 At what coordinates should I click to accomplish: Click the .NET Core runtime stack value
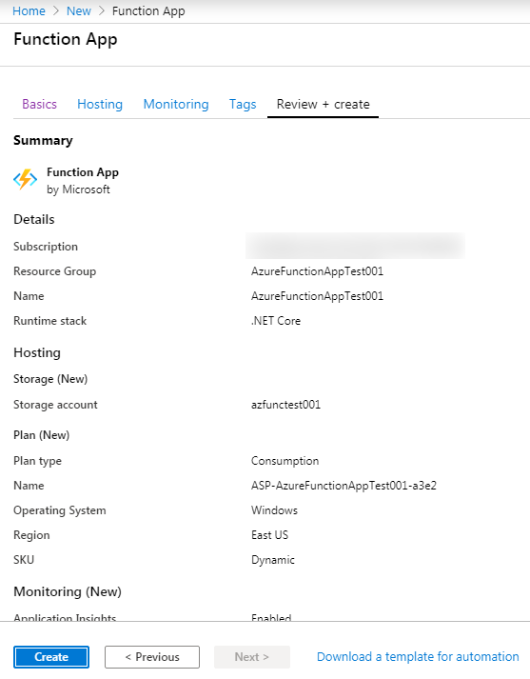pyautogui.click(x=276, y=321)
